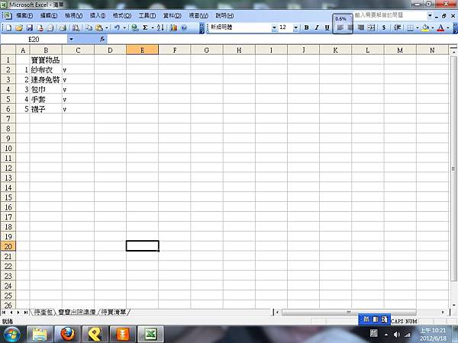Click the Borders icon

(410, 27)
